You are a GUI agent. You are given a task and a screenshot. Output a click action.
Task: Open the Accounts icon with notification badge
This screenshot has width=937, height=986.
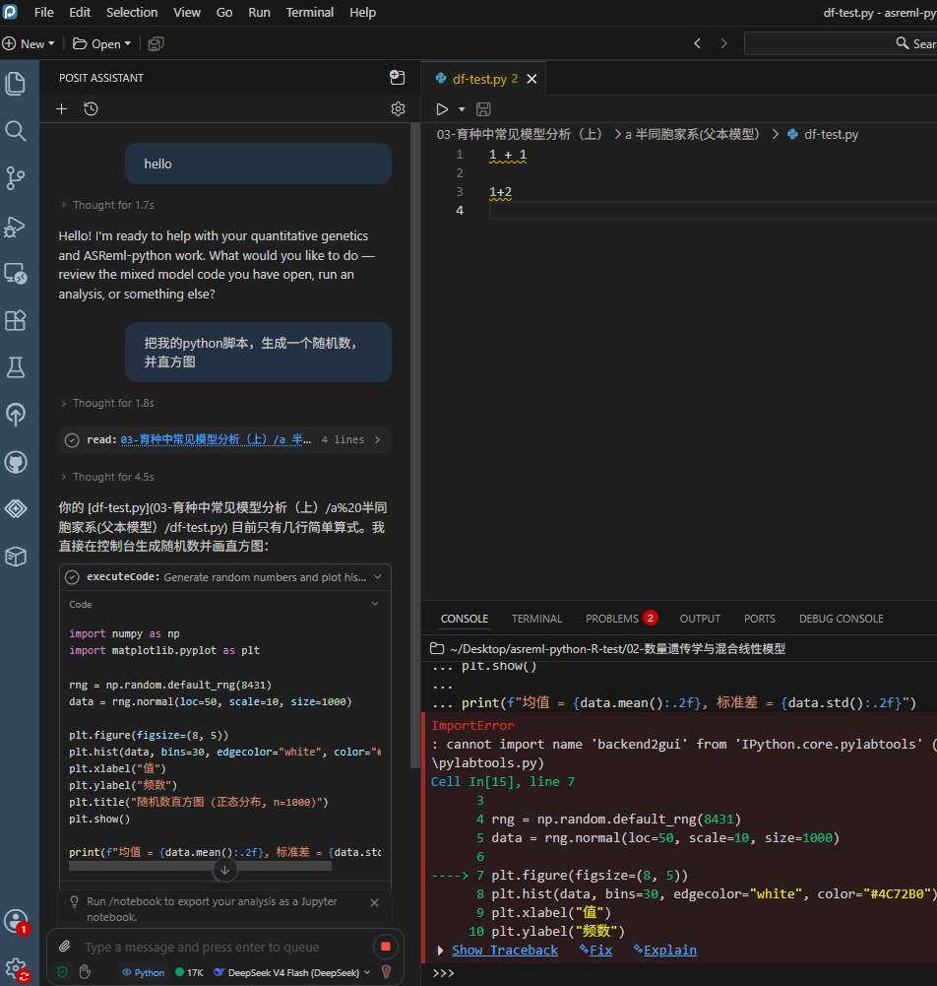tap(16, 922)
